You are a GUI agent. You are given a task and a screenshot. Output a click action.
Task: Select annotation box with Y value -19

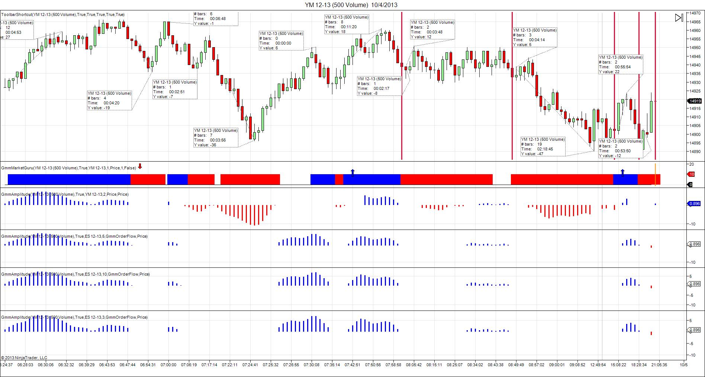(110, 100)
